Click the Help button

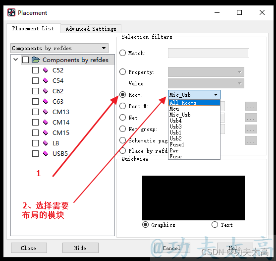[235, 248]
